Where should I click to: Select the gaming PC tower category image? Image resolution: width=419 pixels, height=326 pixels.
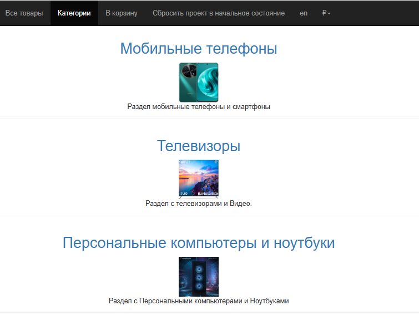pos(199,276)
